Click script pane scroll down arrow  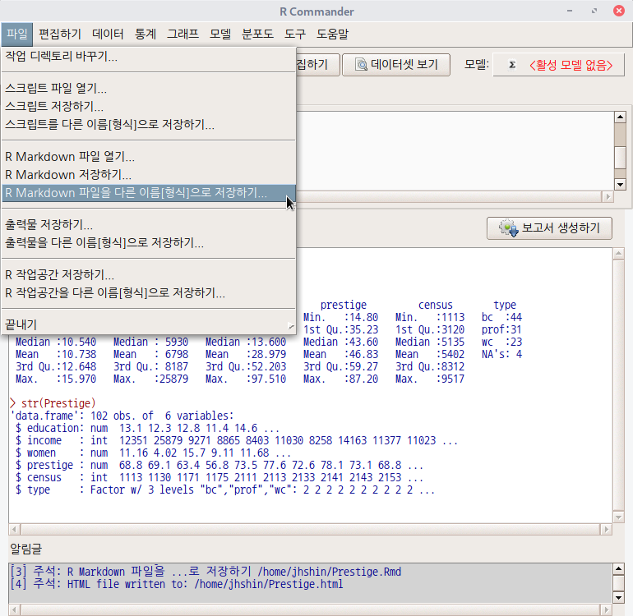[620, 184]
